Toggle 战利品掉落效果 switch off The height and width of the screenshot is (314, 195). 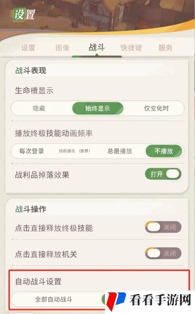coord(163,174)
